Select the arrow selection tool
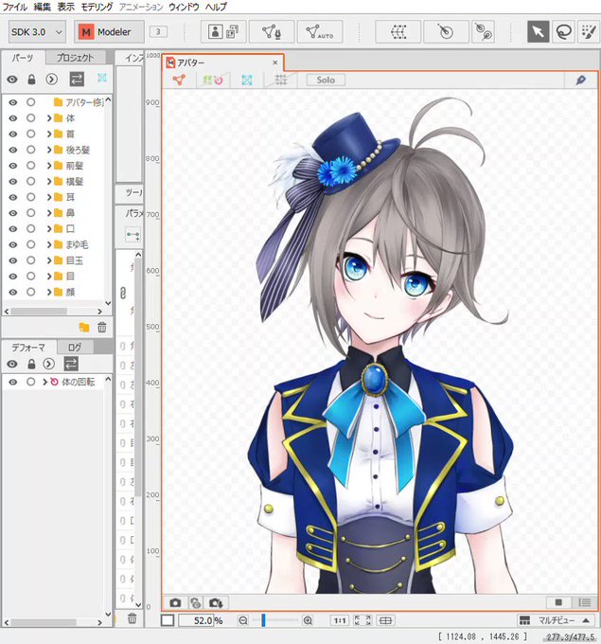This screenshot has width=601, height=644. [x=539, y=31]
